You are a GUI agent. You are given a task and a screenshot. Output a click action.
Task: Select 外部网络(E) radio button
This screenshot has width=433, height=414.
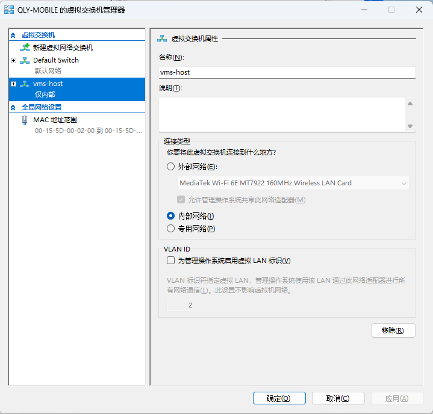pos(170,167)
